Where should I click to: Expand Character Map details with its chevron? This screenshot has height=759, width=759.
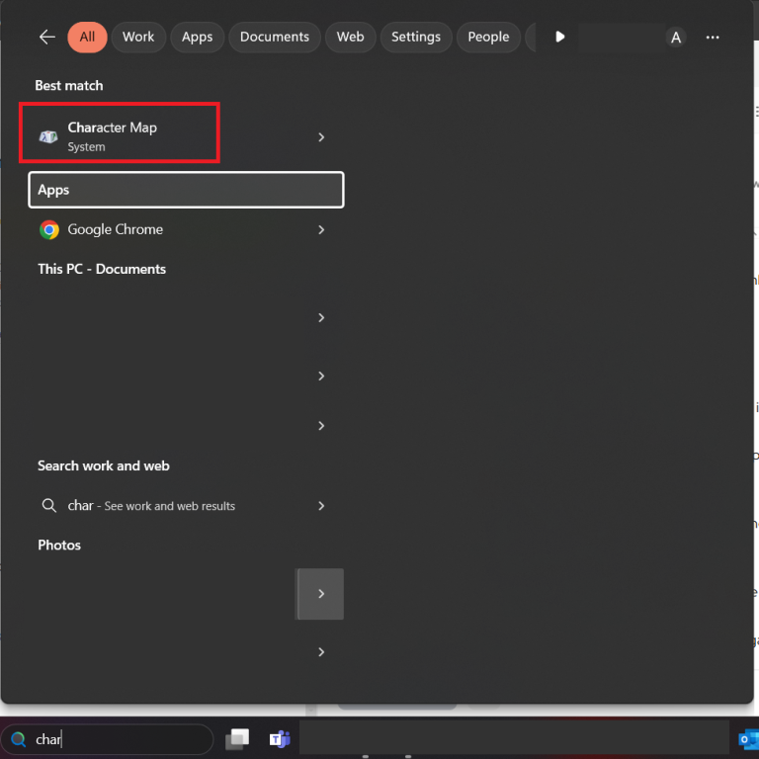click(321, 137)
